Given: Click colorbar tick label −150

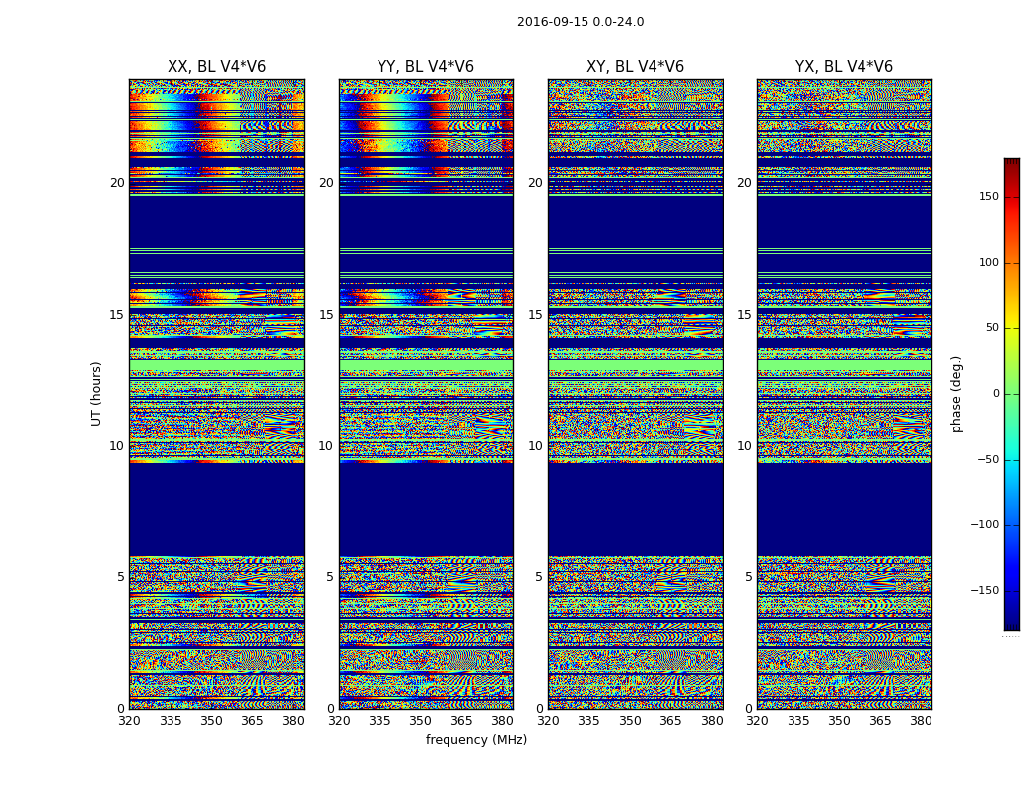Looking at the screenshot, I should point(985,590).
